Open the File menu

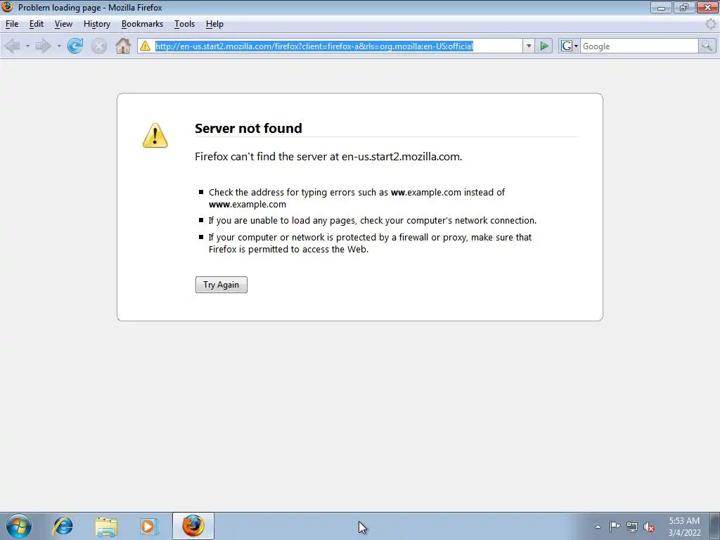pyautogui.click(x=12, y=24)
